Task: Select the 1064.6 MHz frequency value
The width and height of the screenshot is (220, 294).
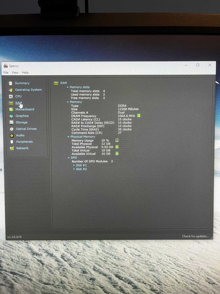Action: [x=126, y=116]
